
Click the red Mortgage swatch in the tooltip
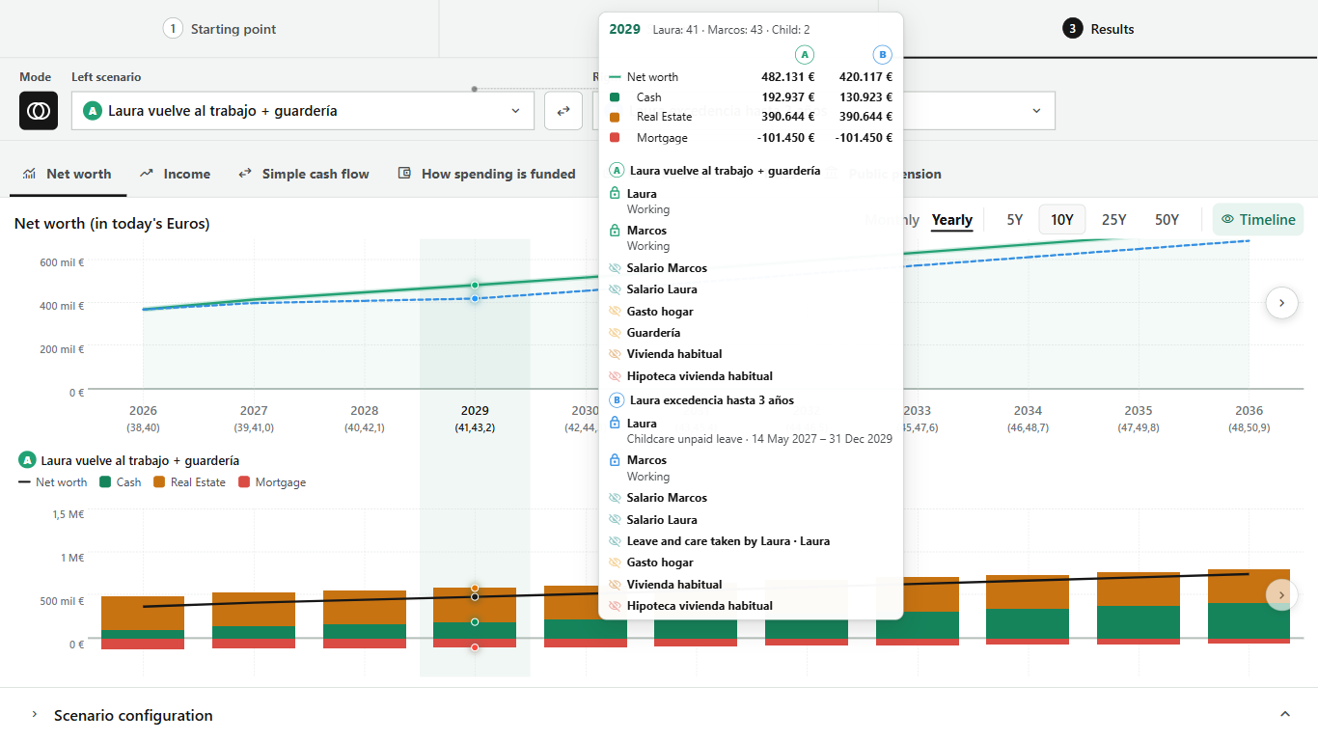click(615, 138)
